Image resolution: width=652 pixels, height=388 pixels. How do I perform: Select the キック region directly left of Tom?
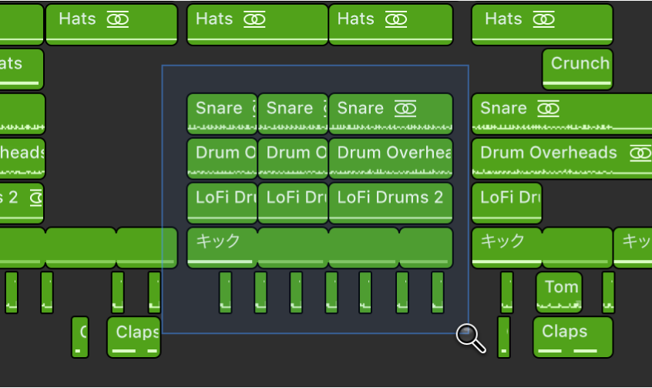pyautogui.click(x=506, y=244)
